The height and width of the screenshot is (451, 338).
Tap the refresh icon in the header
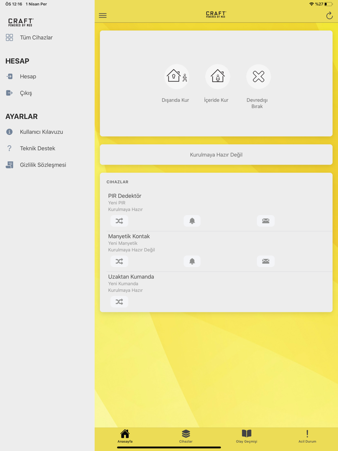329,15
